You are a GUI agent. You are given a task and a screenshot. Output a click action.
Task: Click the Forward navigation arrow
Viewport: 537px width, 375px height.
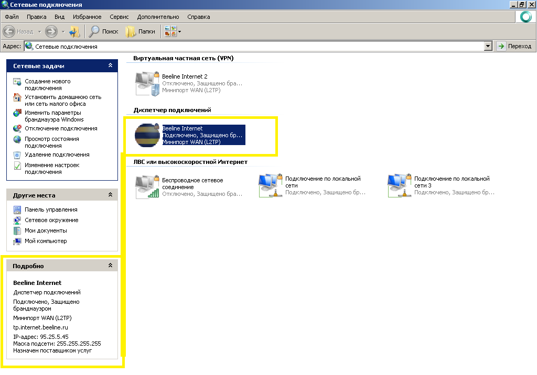coord(51,31)
